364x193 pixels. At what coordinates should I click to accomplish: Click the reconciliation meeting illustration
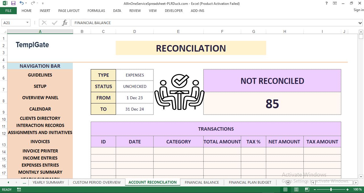click(x=179, y=92)
